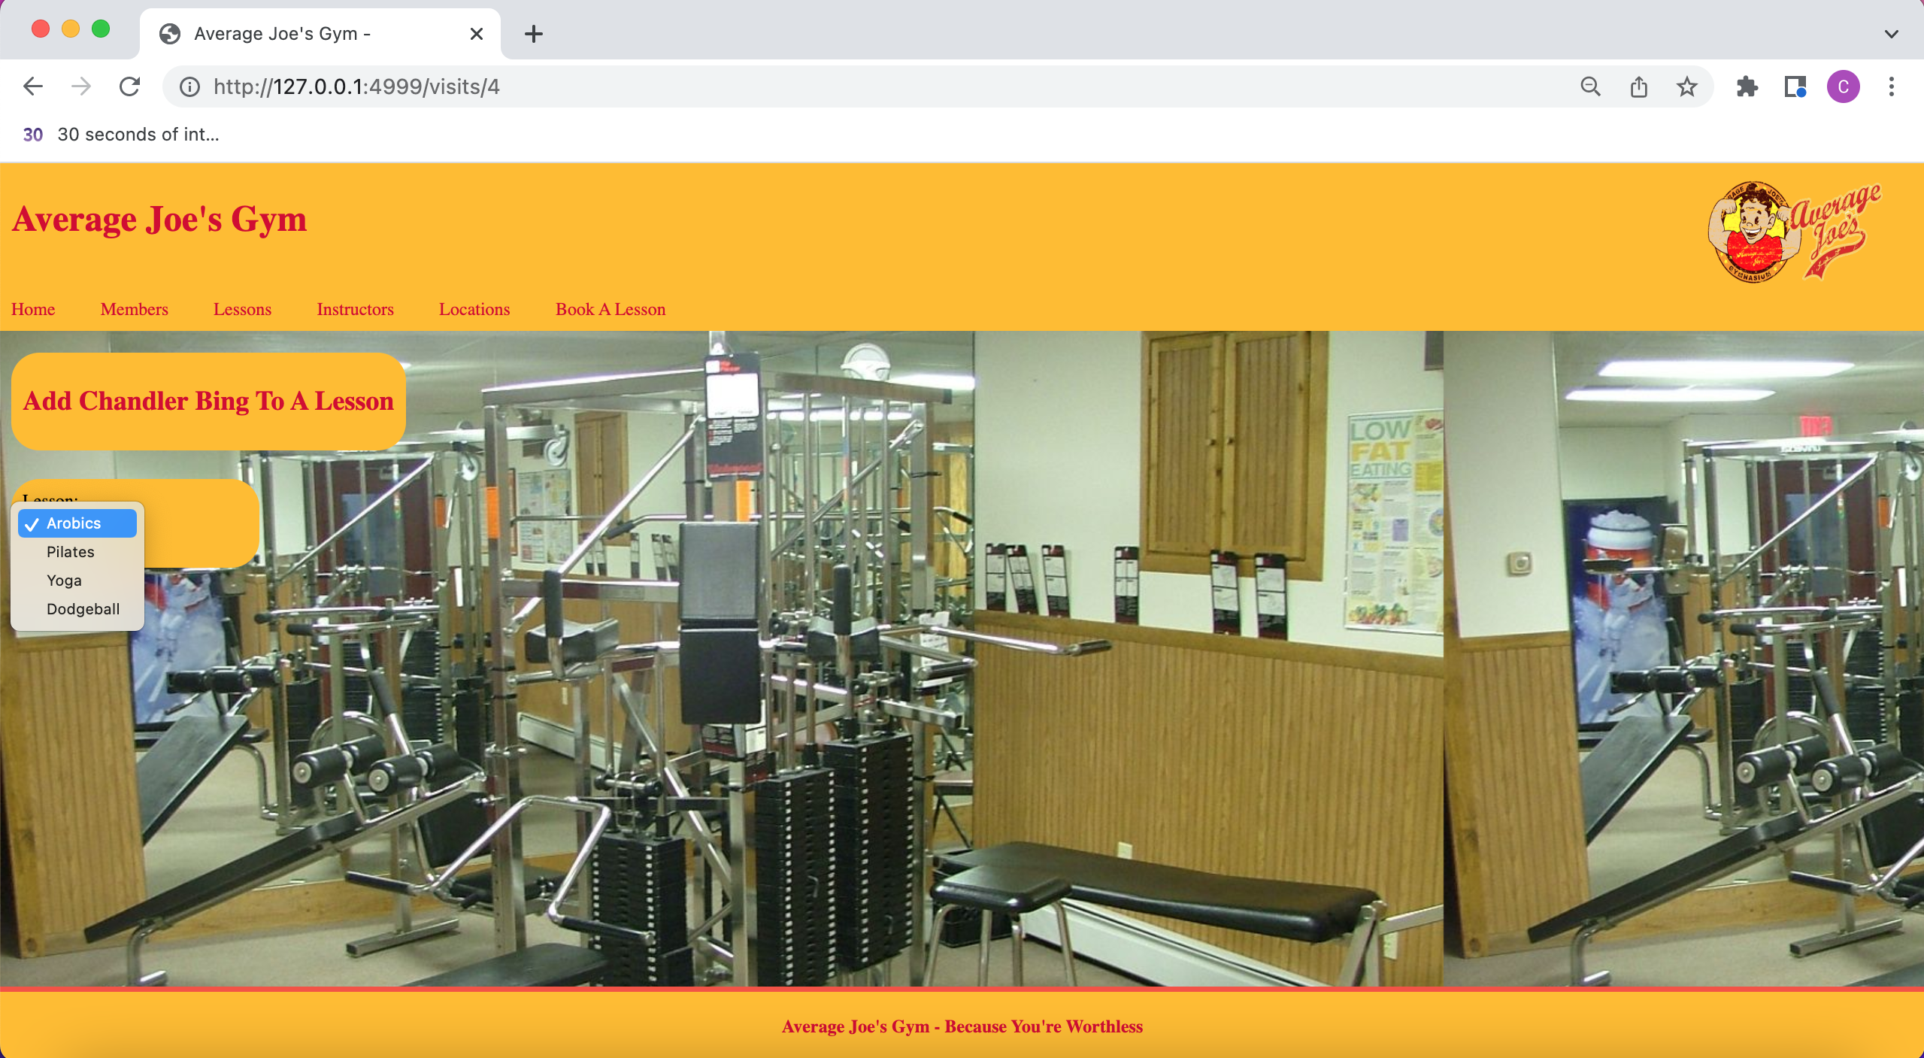Share this page icon
Viewport: 1924px width, 1058px height.
point(1639,87)
